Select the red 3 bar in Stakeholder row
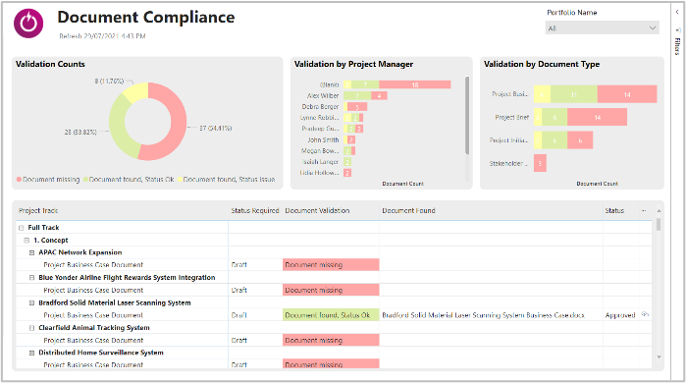The width and height of the screenshot is (686, 383). coord(540,163)
